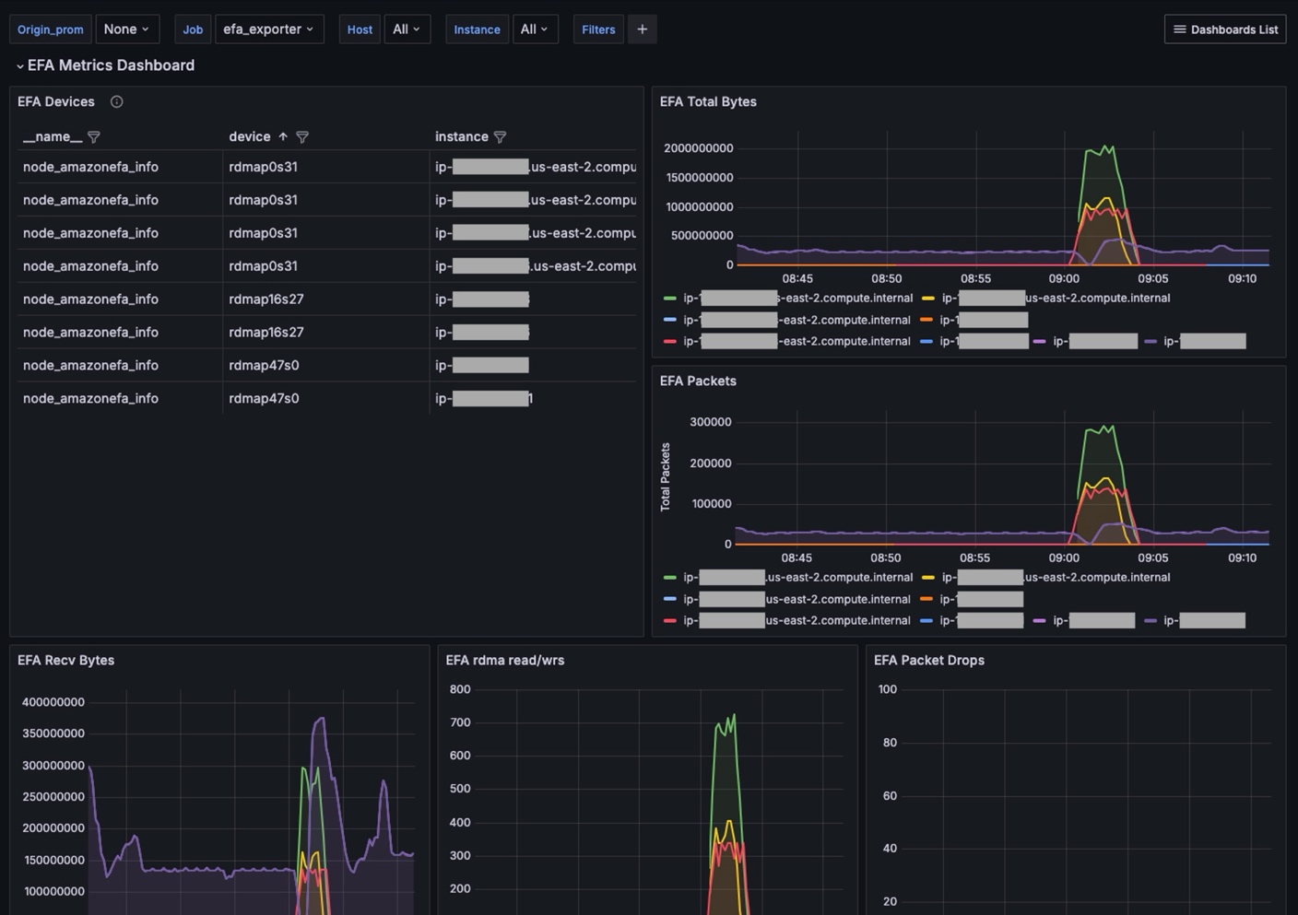This screenshot has height=915, width=1298.
Task: Open the Origin_prom None dropdown
Action: tap(127, 29)
